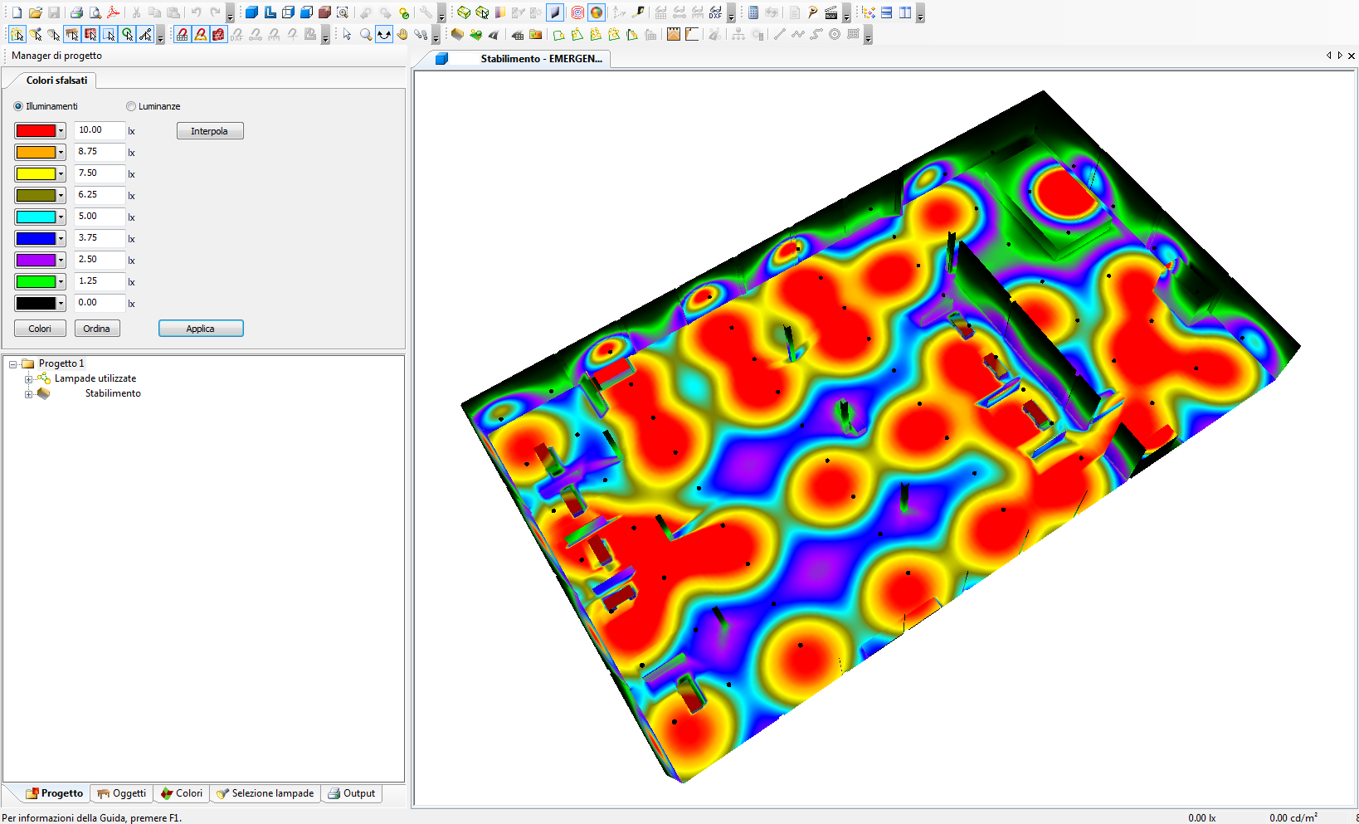Click the clapperboard video icon
The height and width of the screenshot is (824, 1359).
coord(831,12)
